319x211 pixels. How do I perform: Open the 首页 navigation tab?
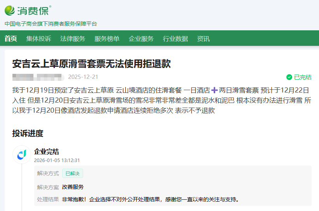click(x=11, y=39)
